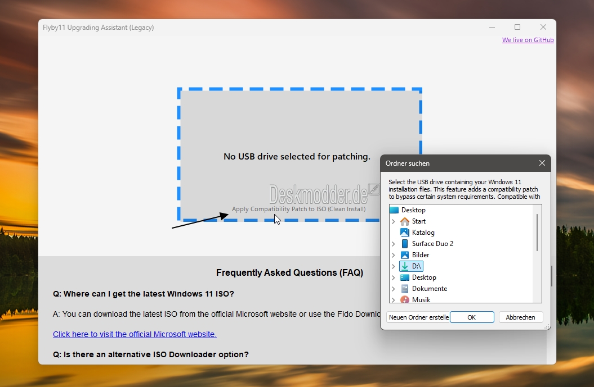Expand the Surface Duo 2 node
Viewport: 594px width, 387px height.
click(393, 244)
